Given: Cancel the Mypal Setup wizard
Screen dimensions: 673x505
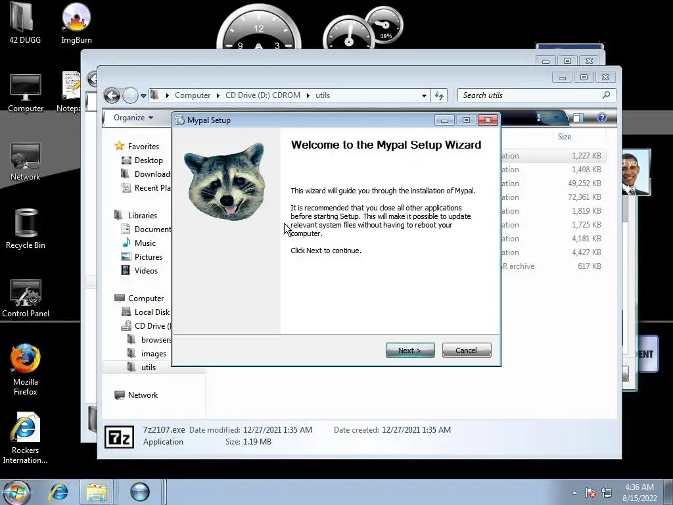Looking at the screenshot, I should pos(467,350).
